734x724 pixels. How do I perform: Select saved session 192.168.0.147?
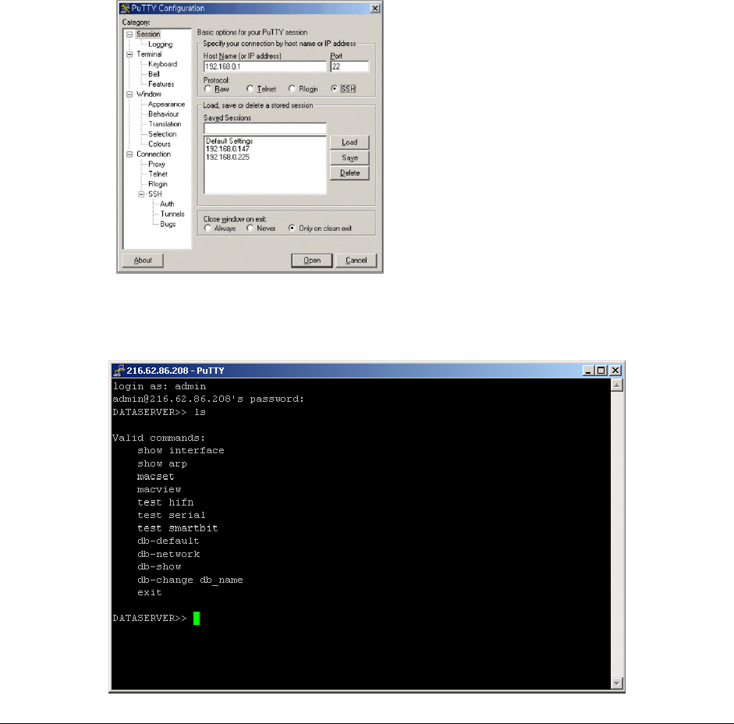pos(228,149)
